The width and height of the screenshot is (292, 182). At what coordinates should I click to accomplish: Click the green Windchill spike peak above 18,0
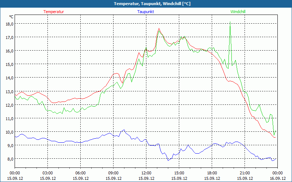click(x=230, y=22)
